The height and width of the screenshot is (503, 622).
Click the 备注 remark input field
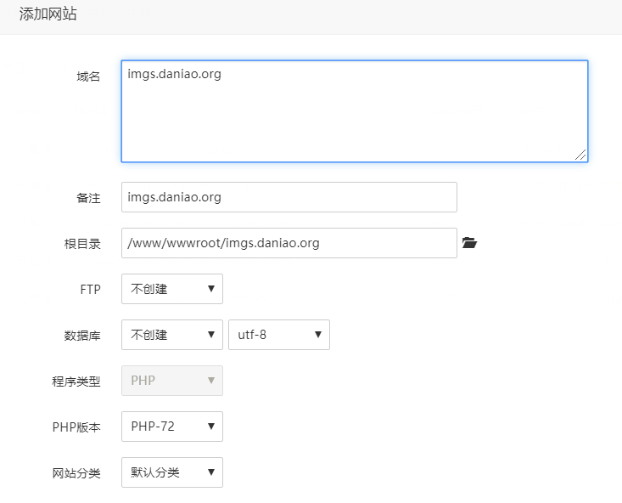pyautogui.click(x=289, y=197)
